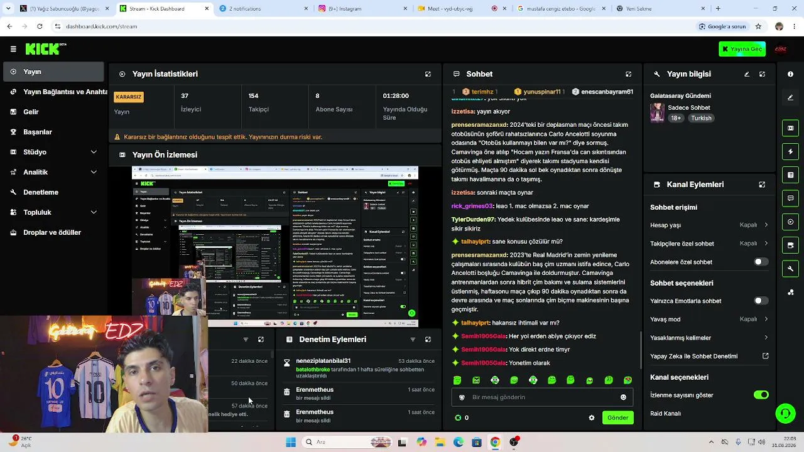Open Yayın Bağlantısı ve Anahtar in sidebar

(x=55, y=92)
